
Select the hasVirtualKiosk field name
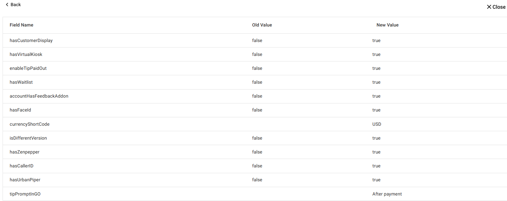tap(26, 54)
